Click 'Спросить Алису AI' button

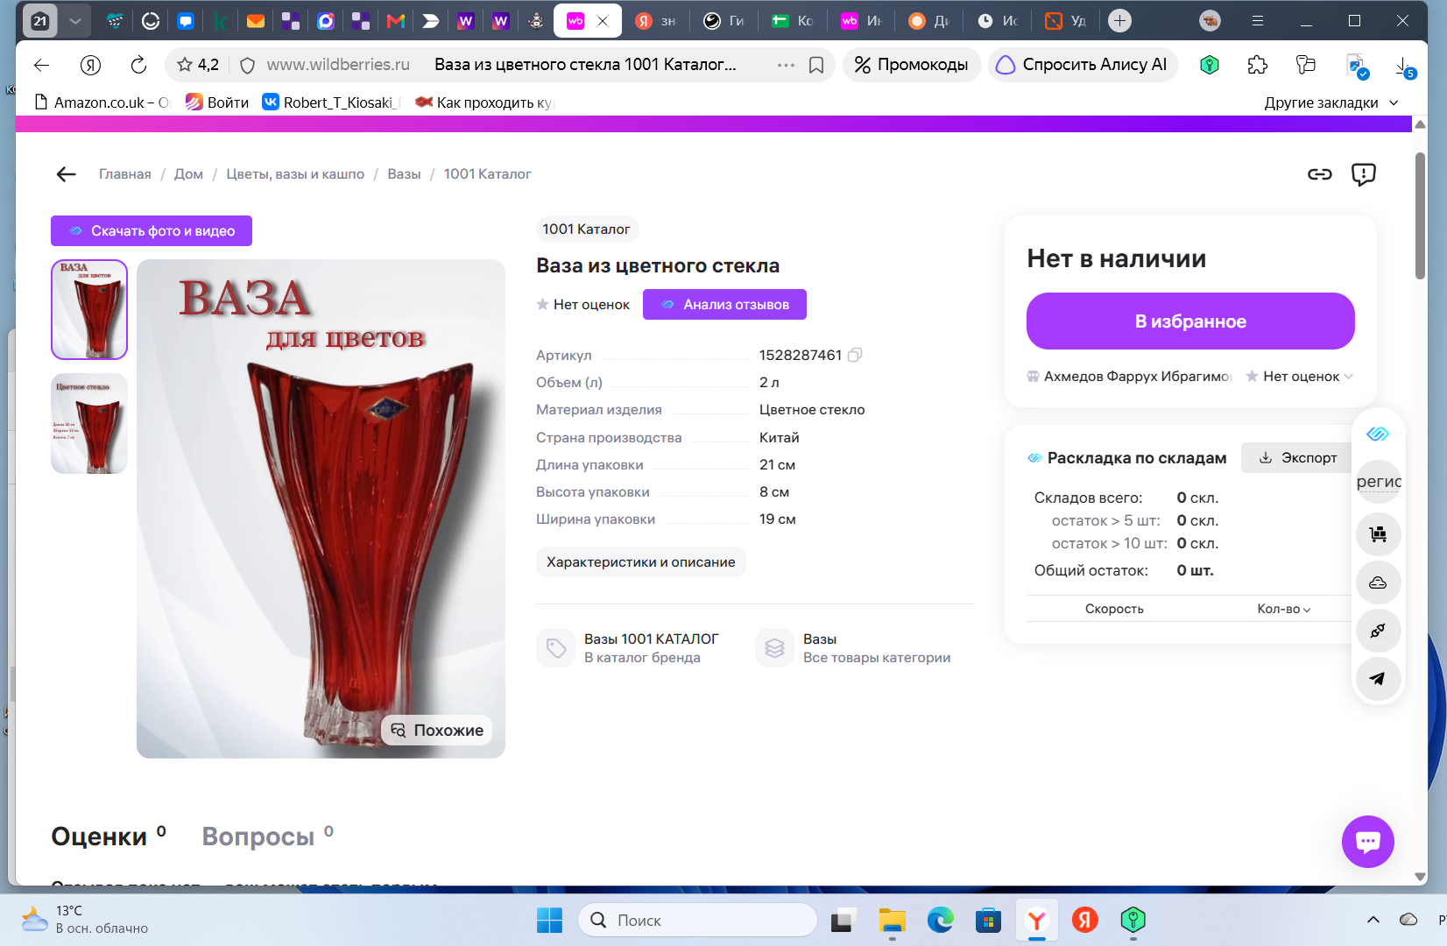pyautogui.click(x=1083, y=65)
